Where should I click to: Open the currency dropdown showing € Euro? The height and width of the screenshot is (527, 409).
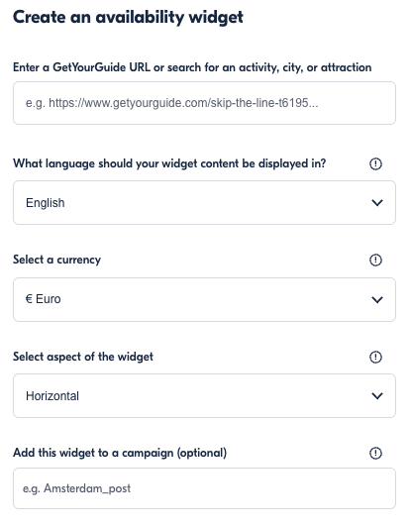coord(204,299)
